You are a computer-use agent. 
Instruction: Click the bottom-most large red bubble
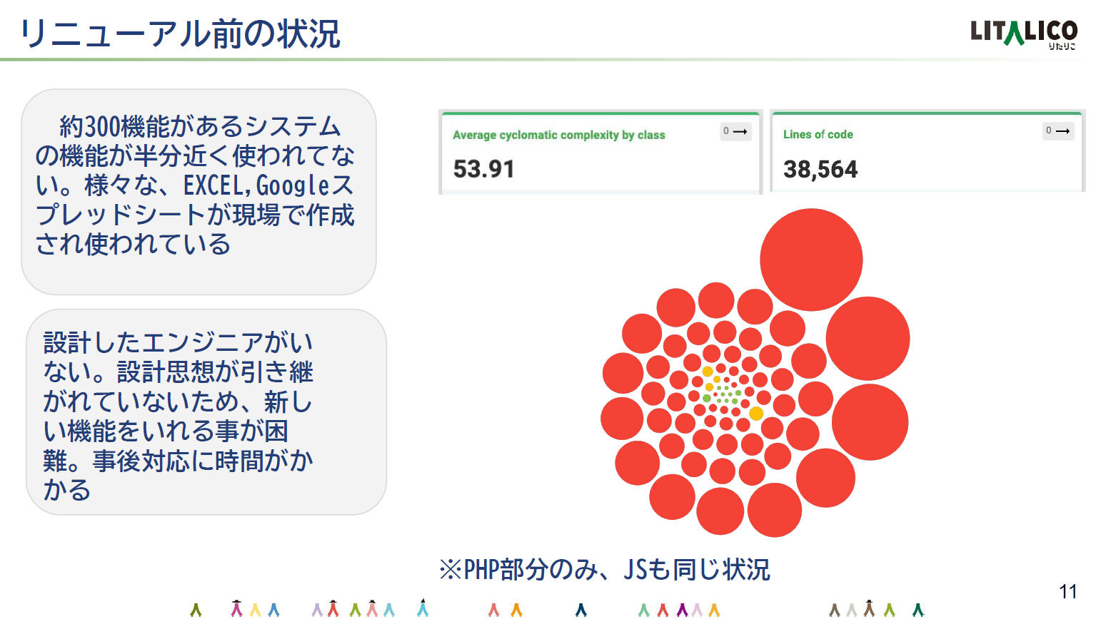(775, 510)
